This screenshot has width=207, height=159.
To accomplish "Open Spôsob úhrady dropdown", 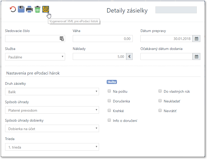I will point(52,110).
